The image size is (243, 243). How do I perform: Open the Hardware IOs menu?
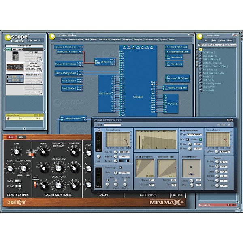76,40
